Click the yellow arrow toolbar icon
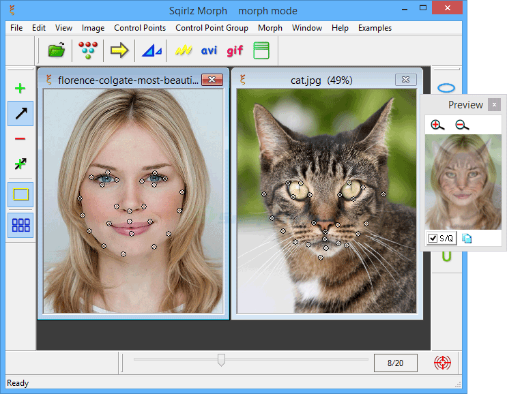The height and width of the screenshot is (394, 507). point(119,50)
